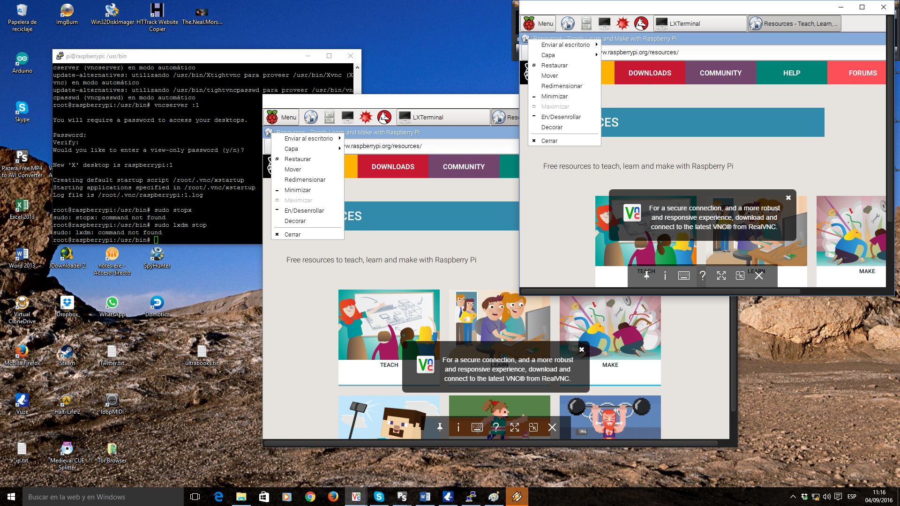
Task: Click the horizontal scrollbar of larger VNC window
Action: pyautogui.click(x=491, y=443)
